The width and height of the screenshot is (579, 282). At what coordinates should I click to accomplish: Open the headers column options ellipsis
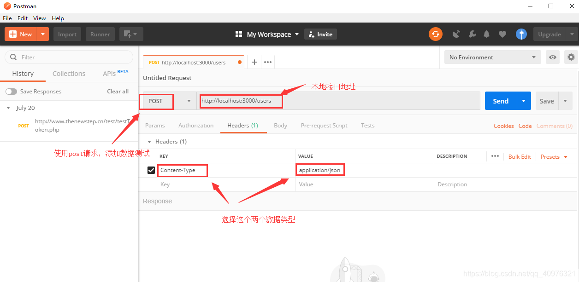pos(495,156)
